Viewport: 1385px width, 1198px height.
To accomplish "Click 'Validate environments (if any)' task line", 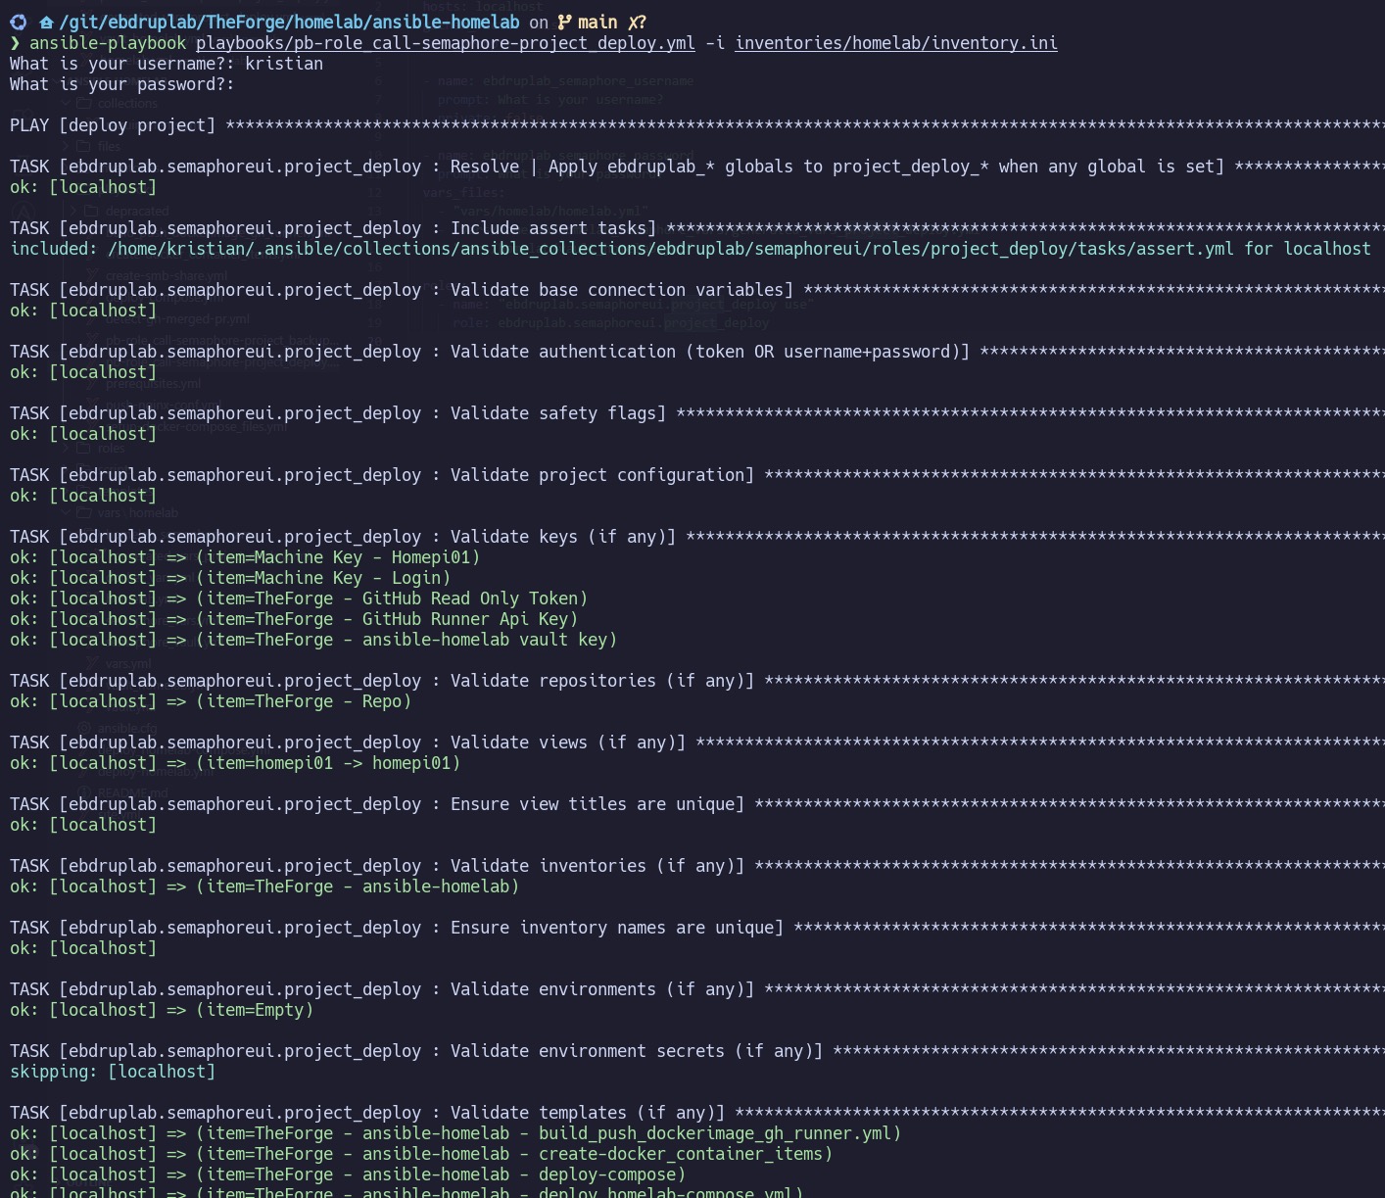I will coord(697,989).
